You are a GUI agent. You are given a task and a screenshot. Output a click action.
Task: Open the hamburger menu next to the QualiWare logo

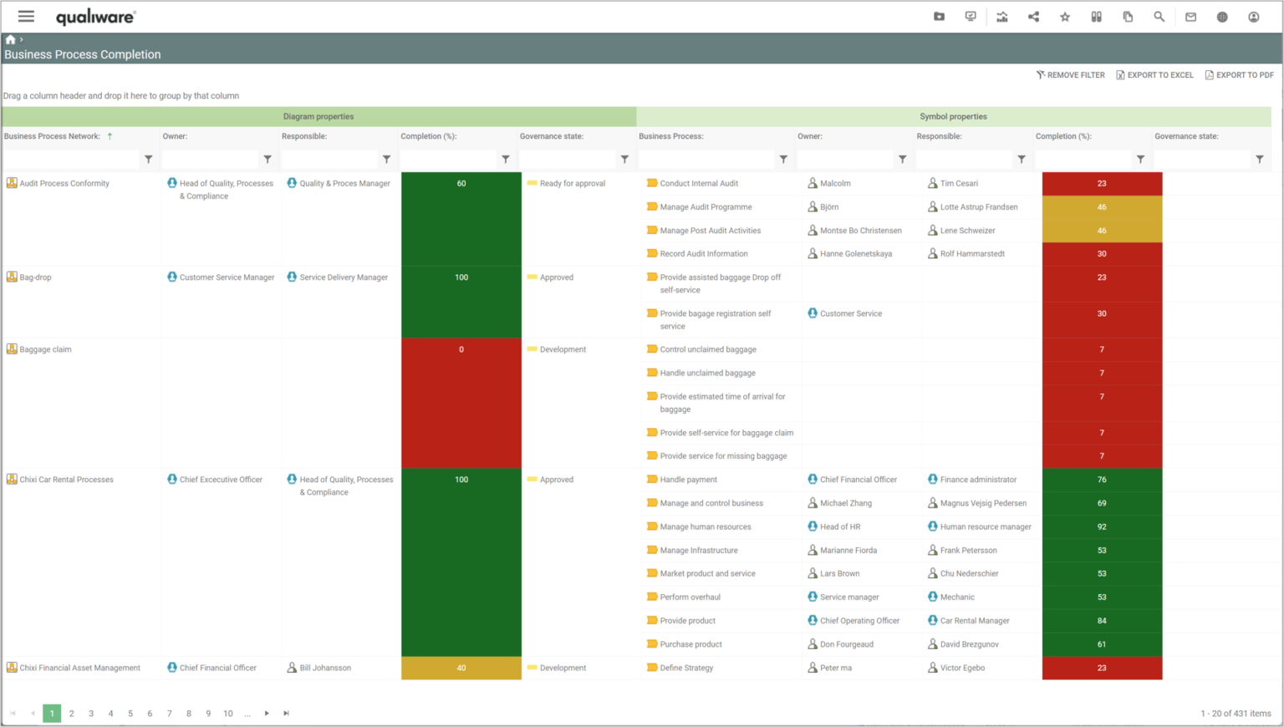pyautogui.click(x=26, y=16)
